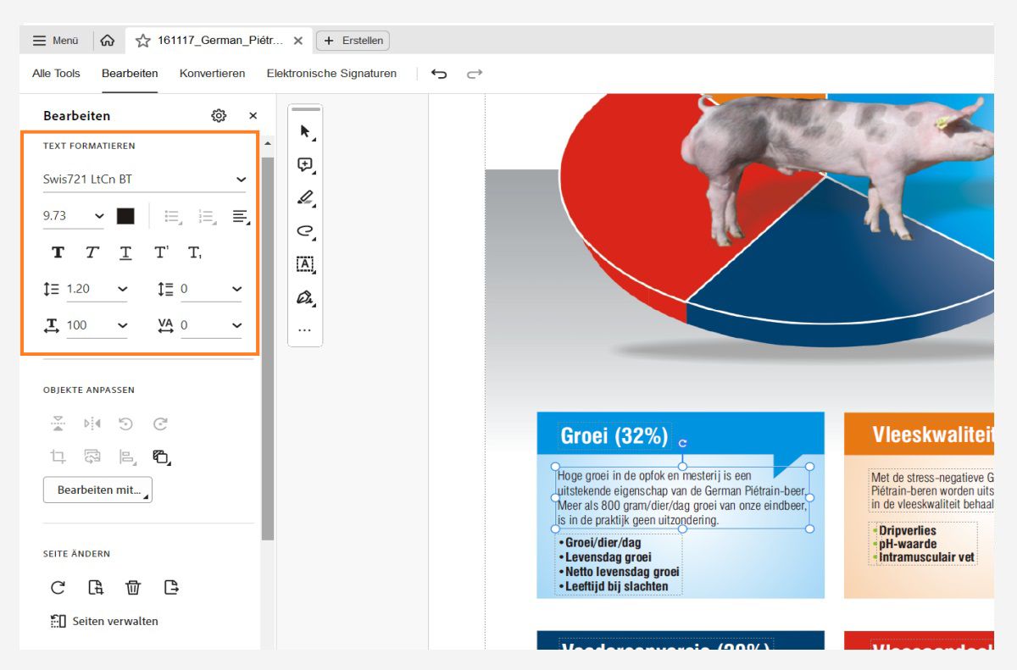The height and width of the screenshot is (670, 1017).
Task: Toggle subscript formatting
Action: point(194,252)
